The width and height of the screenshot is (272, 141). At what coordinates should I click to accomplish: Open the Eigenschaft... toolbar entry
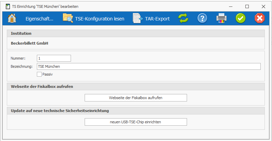point(39,19)
